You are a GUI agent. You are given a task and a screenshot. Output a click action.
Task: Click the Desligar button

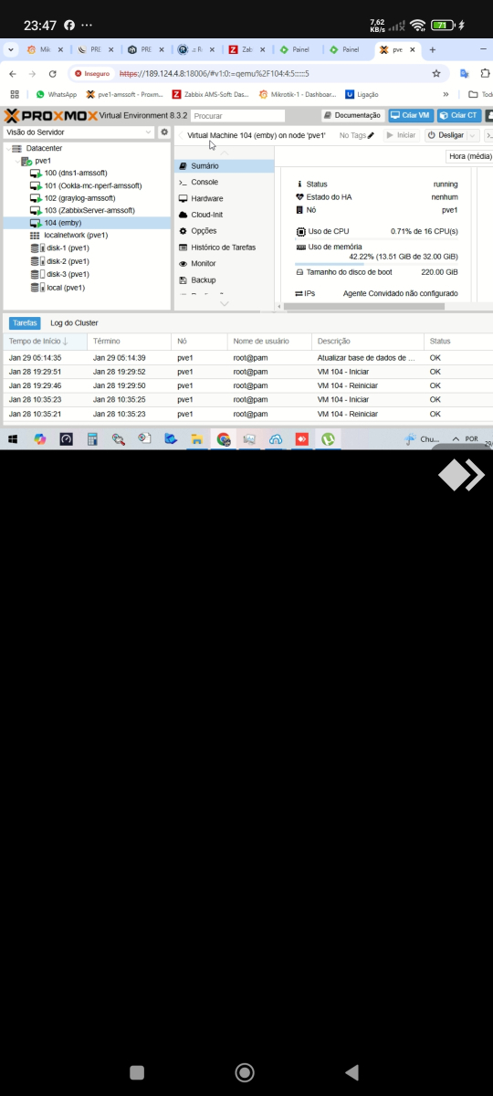446,135
